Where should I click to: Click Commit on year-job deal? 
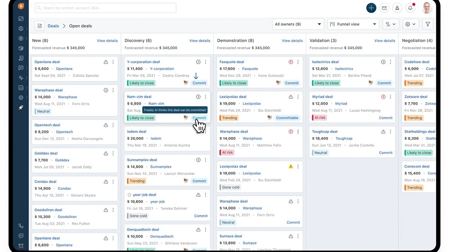[201, 216]
